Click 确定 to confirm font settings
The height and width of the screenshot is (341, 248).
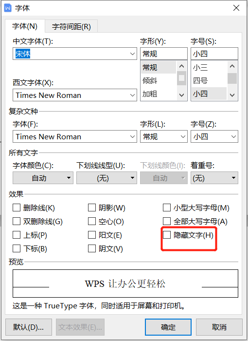(x=168, y=327)
